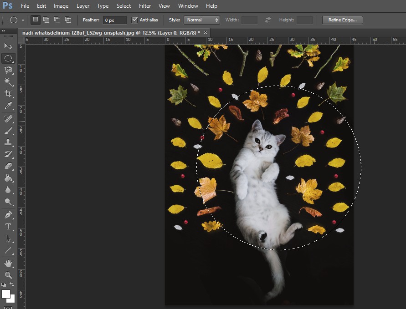Open the Select menu
The height and width of the screenshot is (309, 406).
point(123,6)
